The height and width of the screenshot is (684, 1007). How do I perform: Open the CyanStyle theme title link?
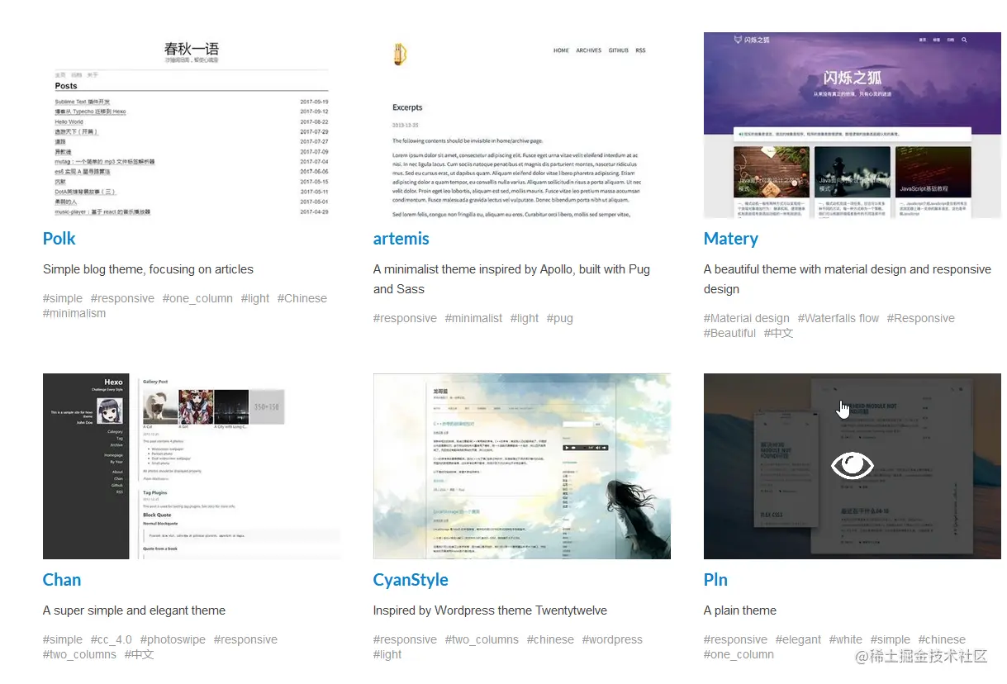[x=411, y=580]
